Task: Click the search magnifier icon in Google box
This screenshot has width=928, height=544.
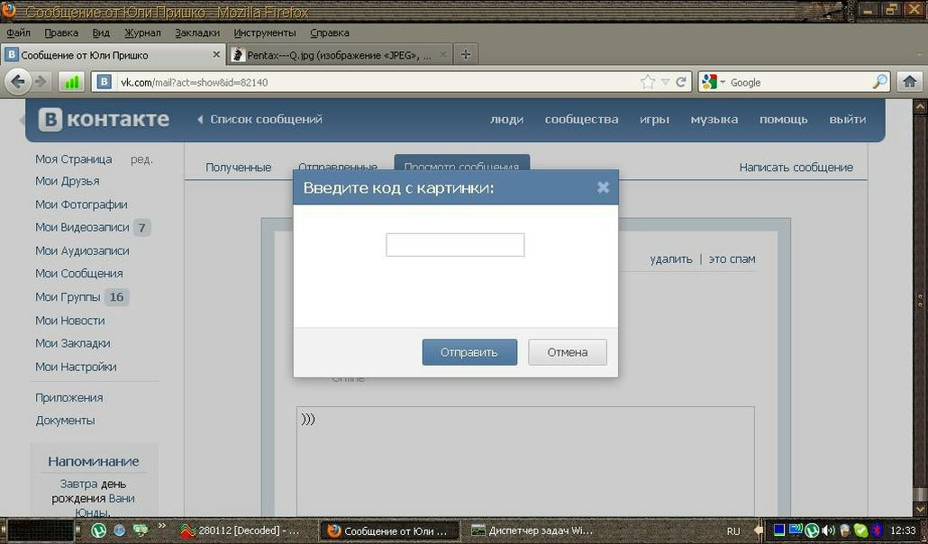Action: click(879, 82)
